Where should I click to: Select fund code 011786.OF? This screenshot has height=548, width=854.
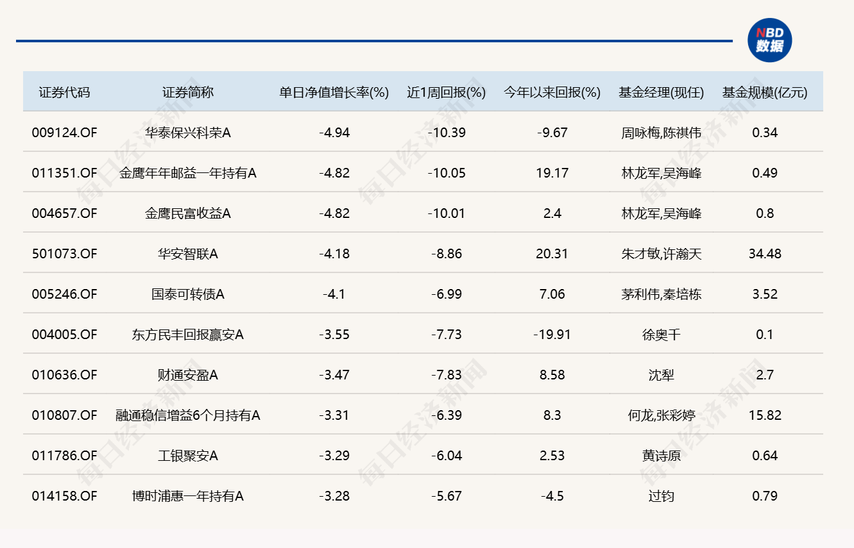(64, 456)
